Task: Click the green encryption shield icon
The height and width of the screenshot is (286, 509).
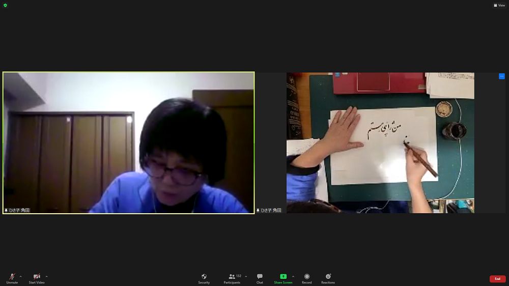Action: tap(5, 5)
